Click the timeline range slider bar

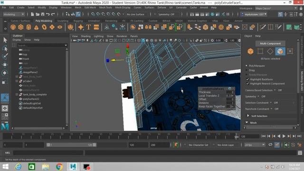click(x=71, y=145)
